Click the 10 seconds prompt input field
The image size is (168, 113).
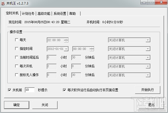point(30,90)
